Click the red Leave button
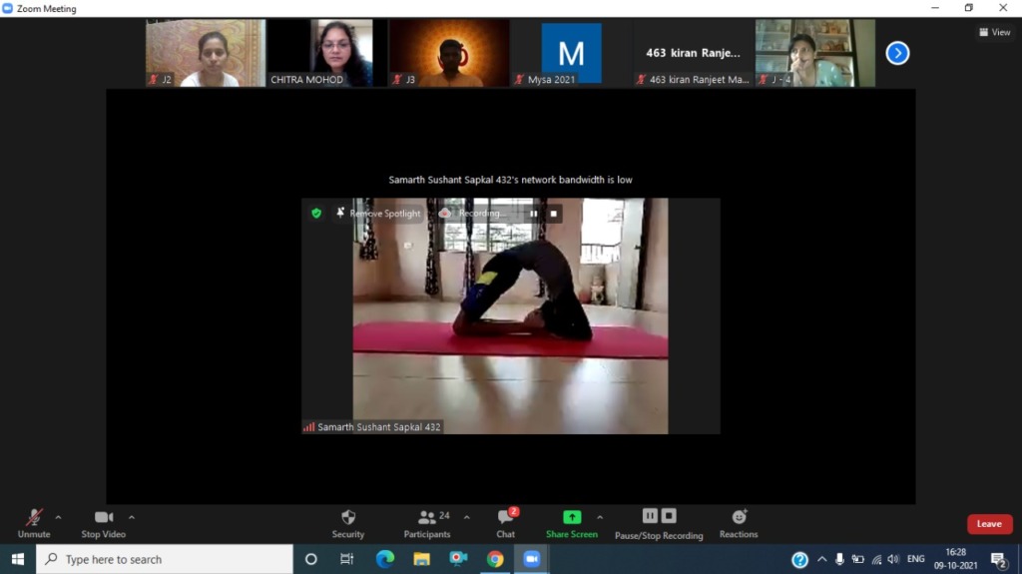Image resolution: width=1022 pixels, height=574 pixels. point(989,524)
